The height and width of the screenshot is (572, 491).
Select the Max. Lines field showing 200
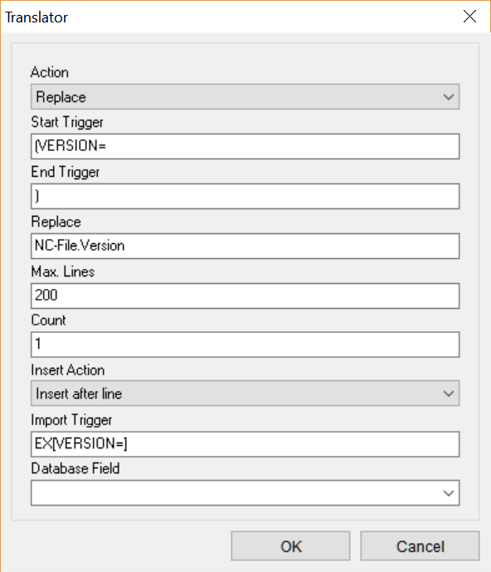point(245,296)
